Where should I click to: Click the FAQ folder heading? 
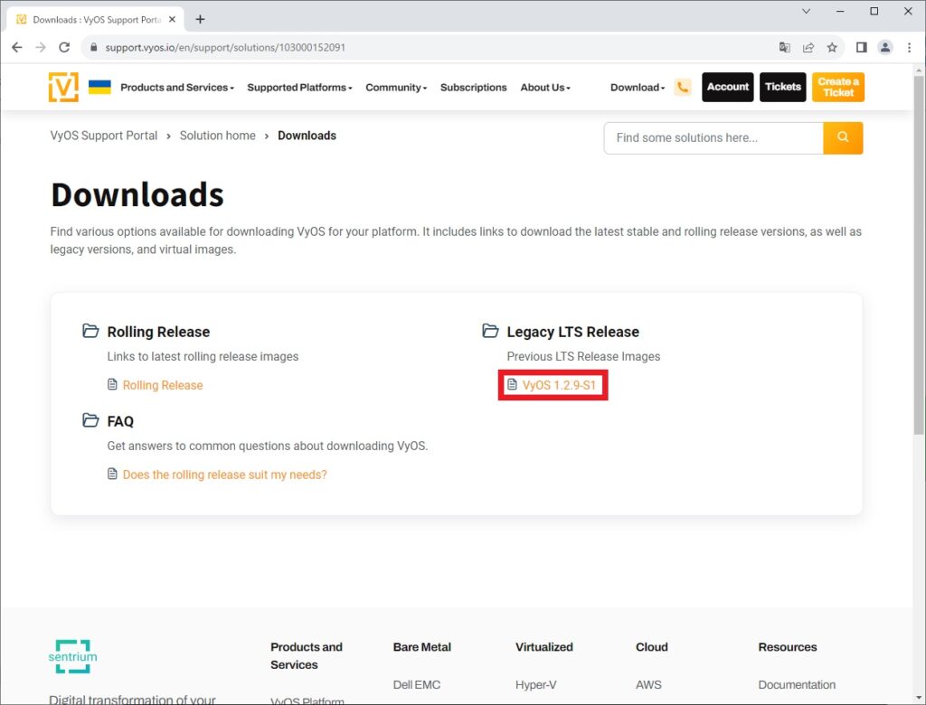coord(120,421)
